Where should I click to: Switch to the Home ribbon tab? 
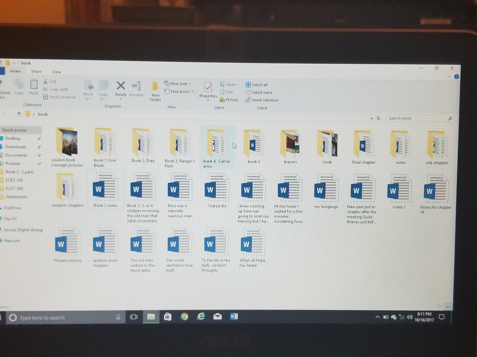click(16, 71)
